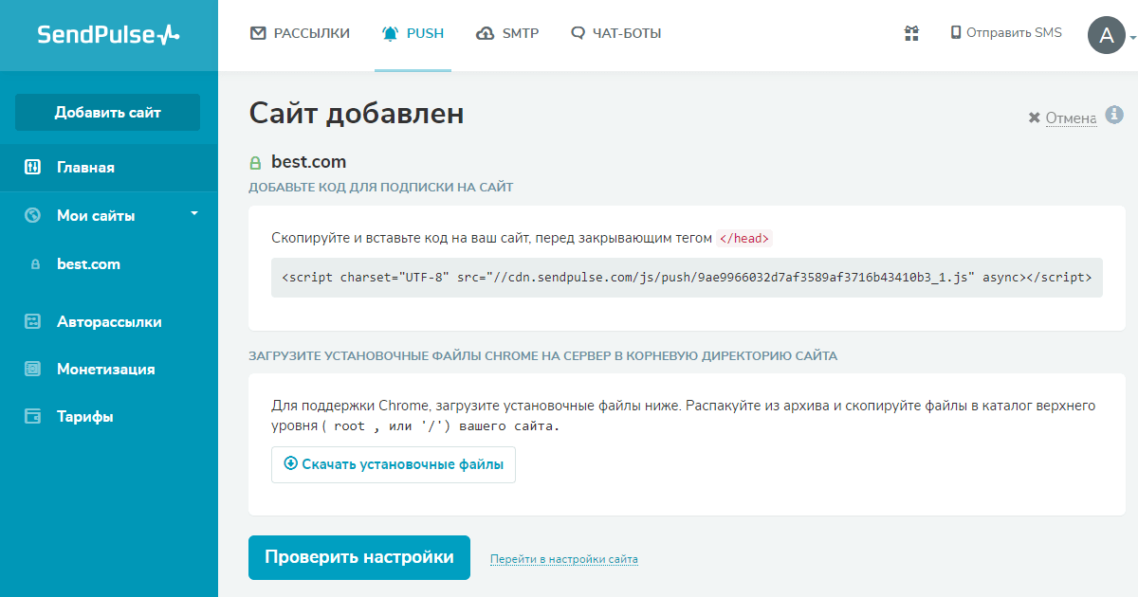Click the Тарифы wallet icon

(32, 417)
